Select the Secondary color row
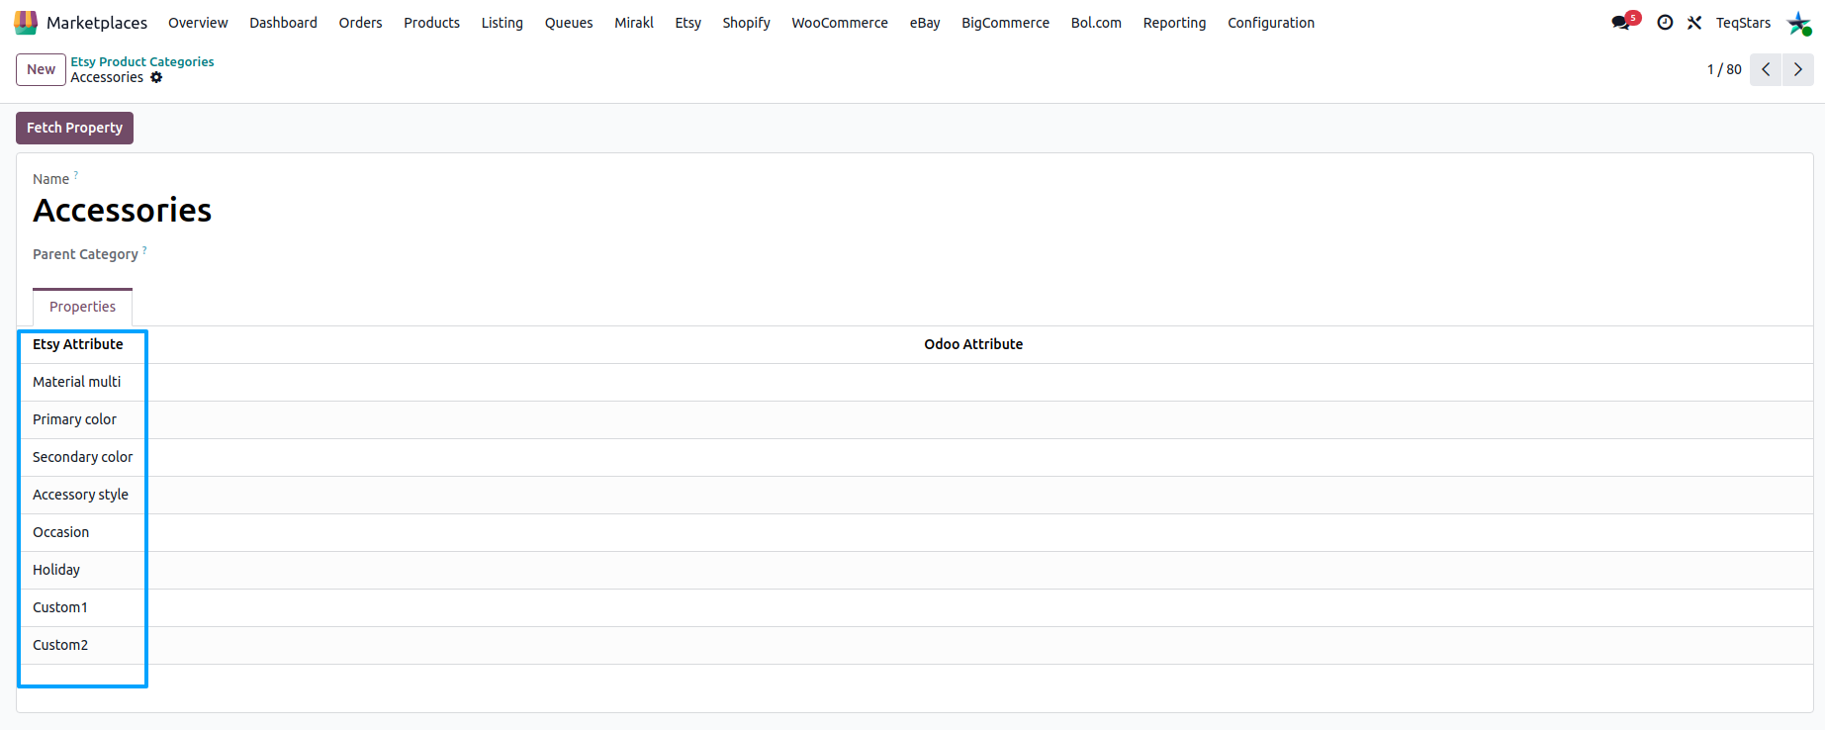1825x730 pixels. (x=915, y=457)
